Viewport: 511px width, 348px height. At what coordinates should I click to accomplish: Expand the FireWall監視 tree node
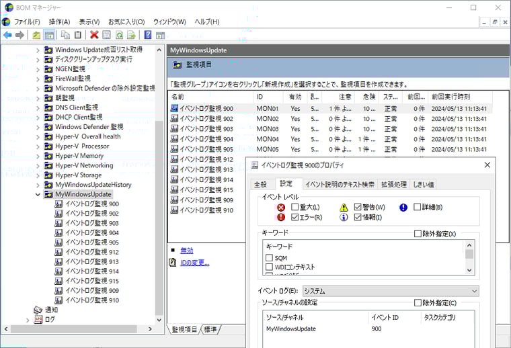(x=38, y=79)
